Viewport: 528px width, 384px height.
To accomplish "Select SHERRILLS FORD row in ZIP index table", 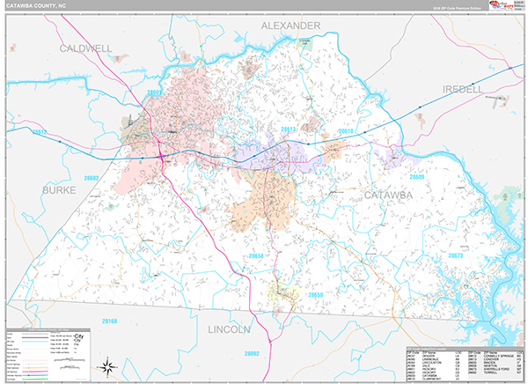I will coord(495,369).
